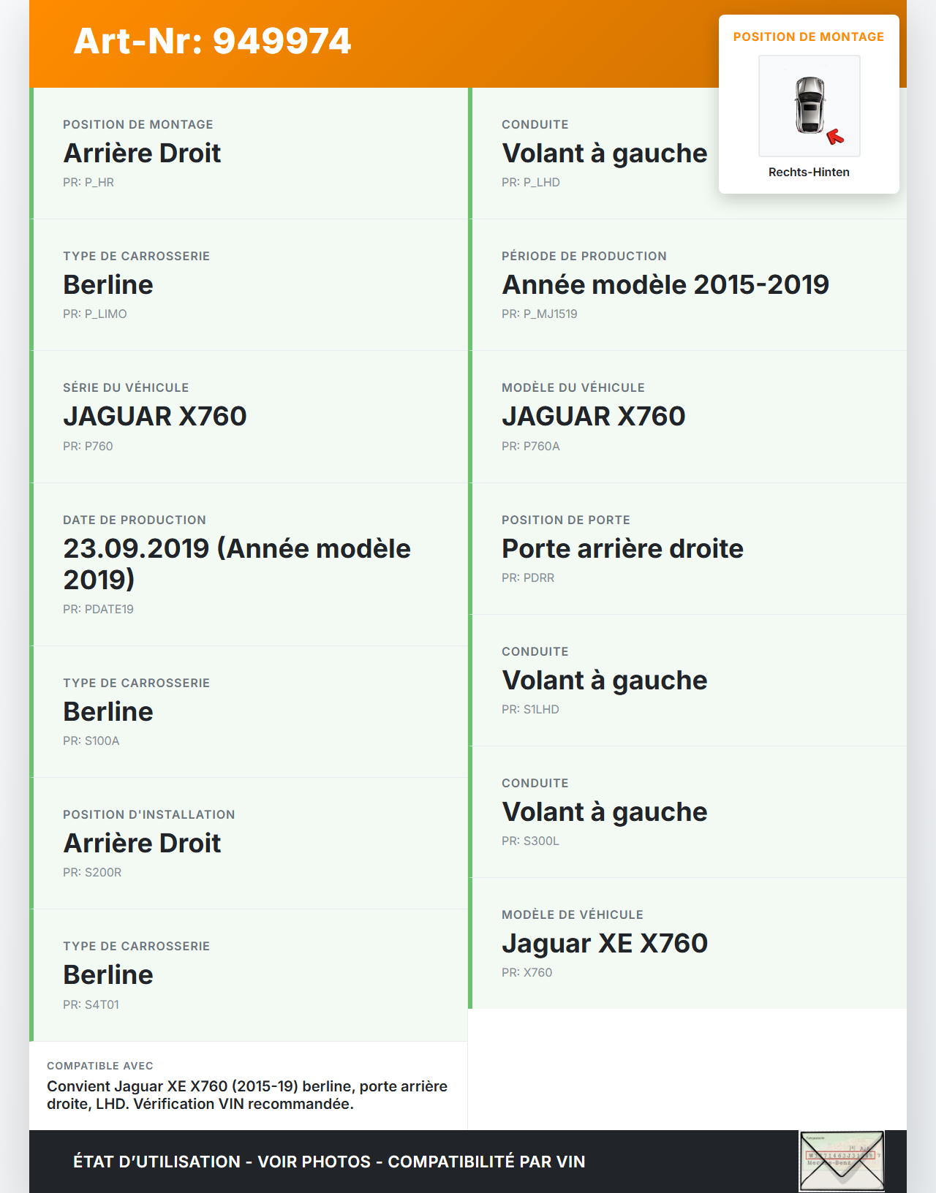Click the Compatible avec description text
Viewport: 936px width, 1193px height.
point(247,1095)
